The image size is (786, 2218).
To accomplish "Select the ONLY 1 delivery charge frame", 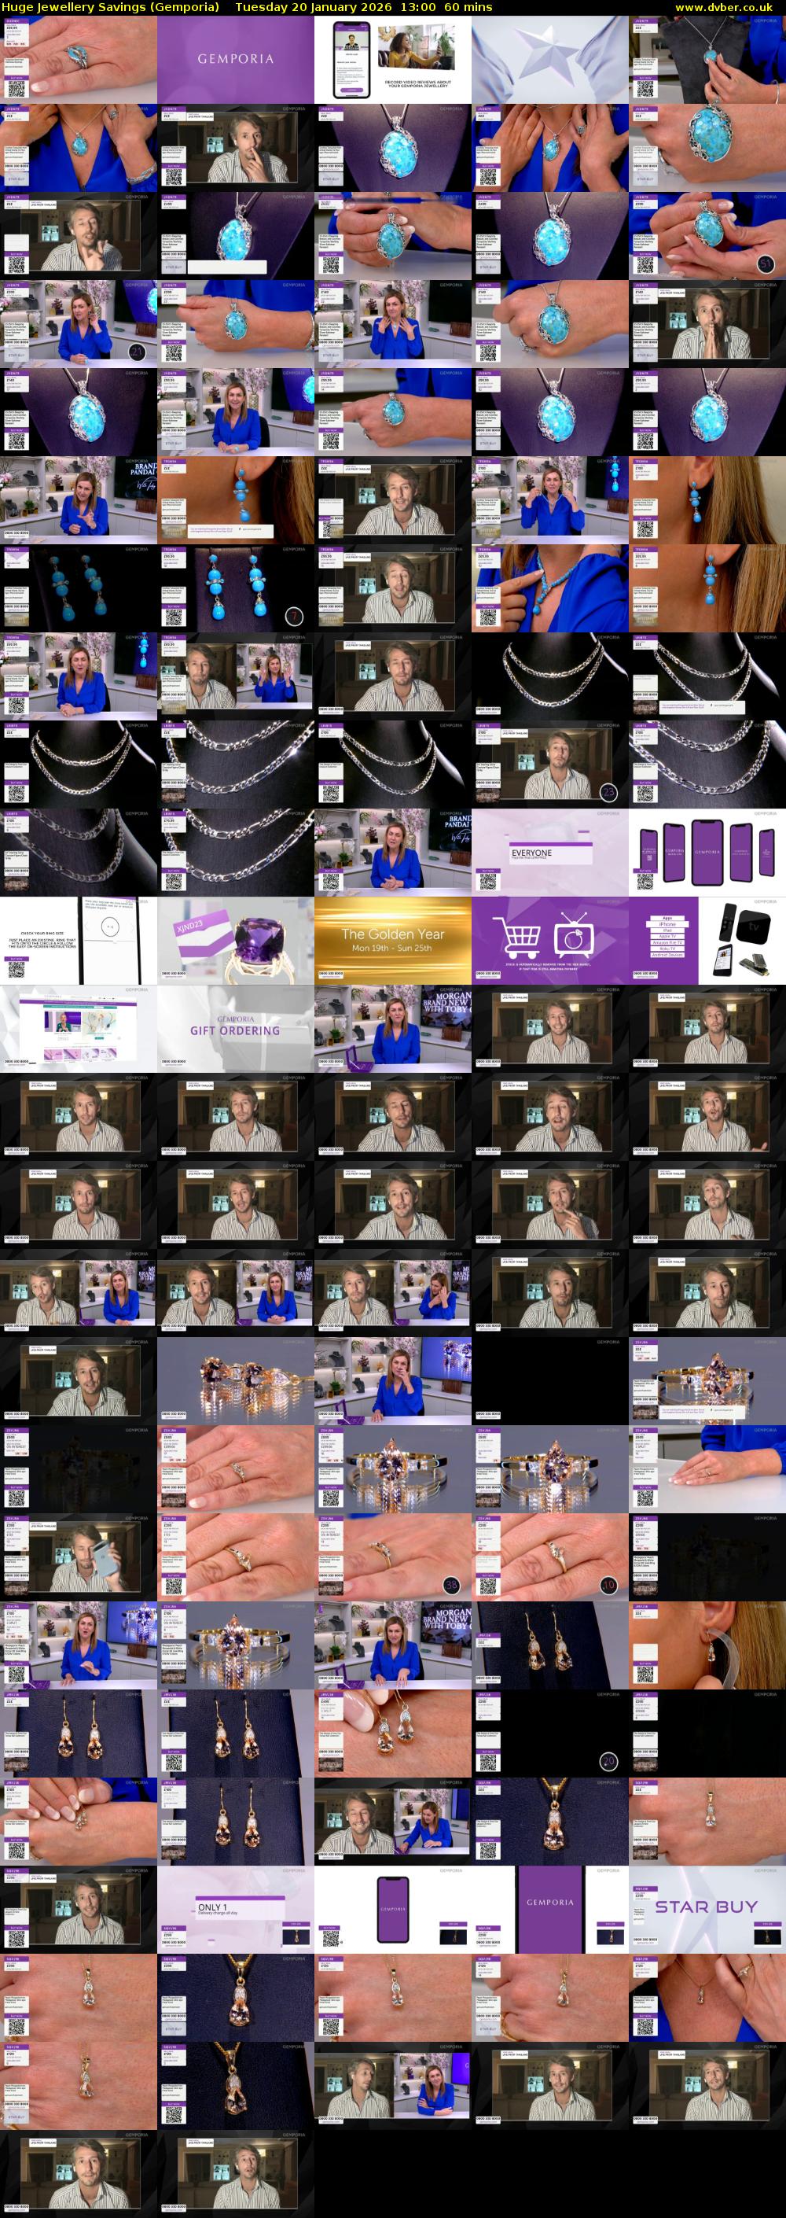I will (235, 1909).
